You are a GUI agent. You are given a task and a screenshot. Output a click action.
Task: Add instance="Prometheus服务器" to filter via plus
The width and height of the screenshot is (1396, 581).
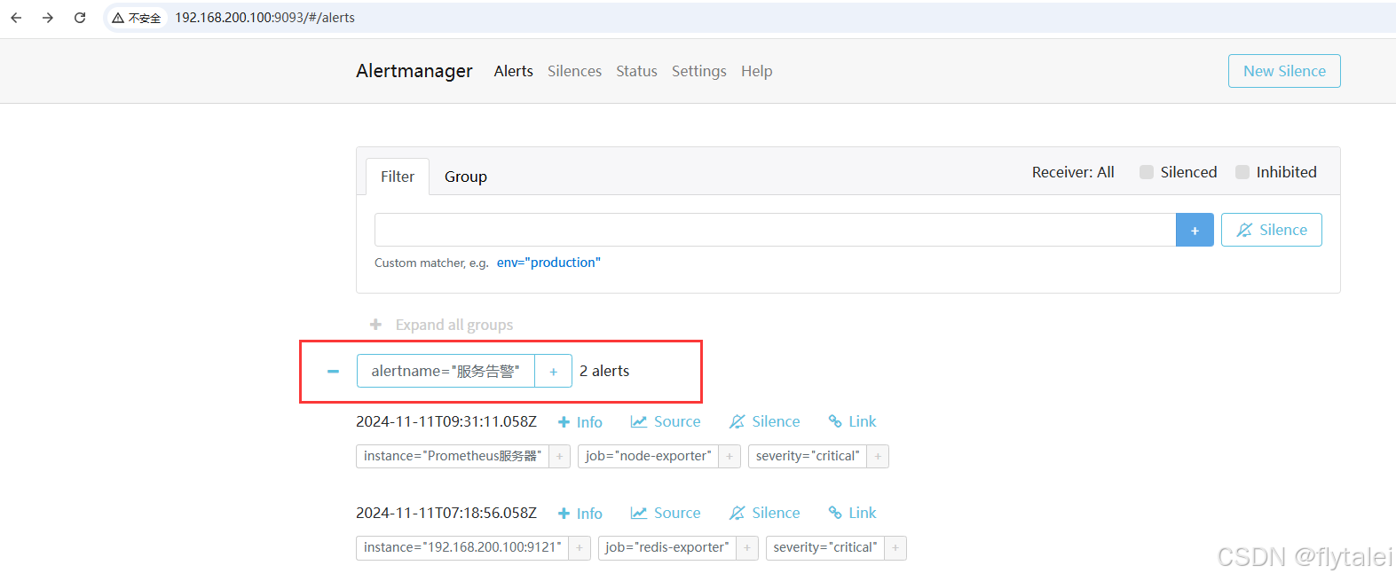tap(560, 456)
